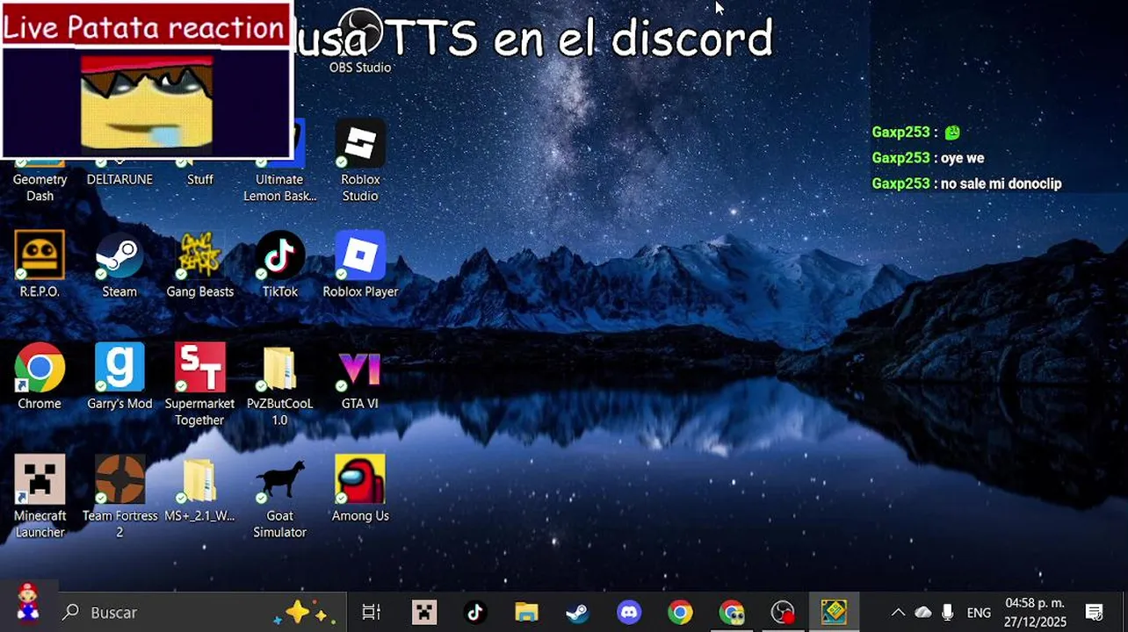Image resolution: width=1128 pixels, height=632 pixels.
Task: Open Task View from the taskbar
Action: (372, 613)
